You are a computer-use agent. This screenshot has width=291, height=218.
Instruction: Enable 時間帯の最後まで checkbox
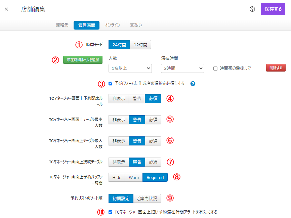(x=215, y=69)
